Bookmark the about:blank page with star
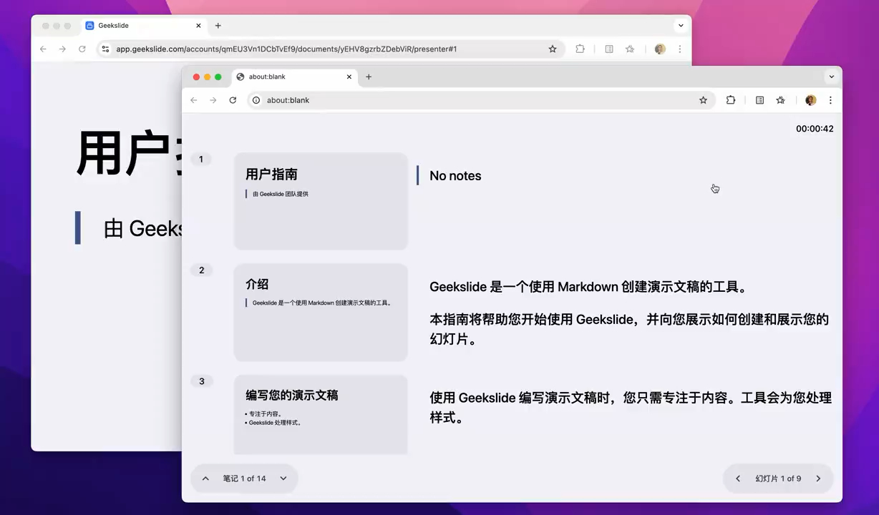This screenshot has width=879, height=515. [x=703, y=100]
